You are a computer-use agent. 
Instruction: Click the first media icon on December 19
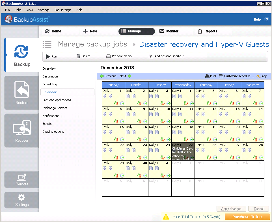click(197, 132)
